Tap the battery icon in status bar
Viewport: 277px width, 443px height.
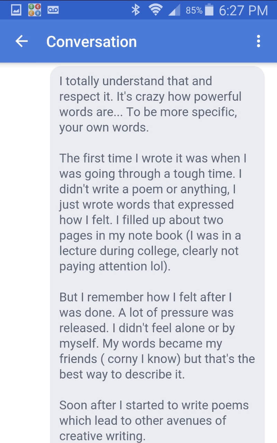[x=209, y=10]
